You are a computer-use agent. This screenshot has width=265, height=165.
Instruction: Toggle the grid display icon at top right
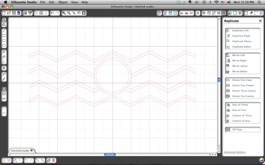pyautogui.click(x=261, y=13)
